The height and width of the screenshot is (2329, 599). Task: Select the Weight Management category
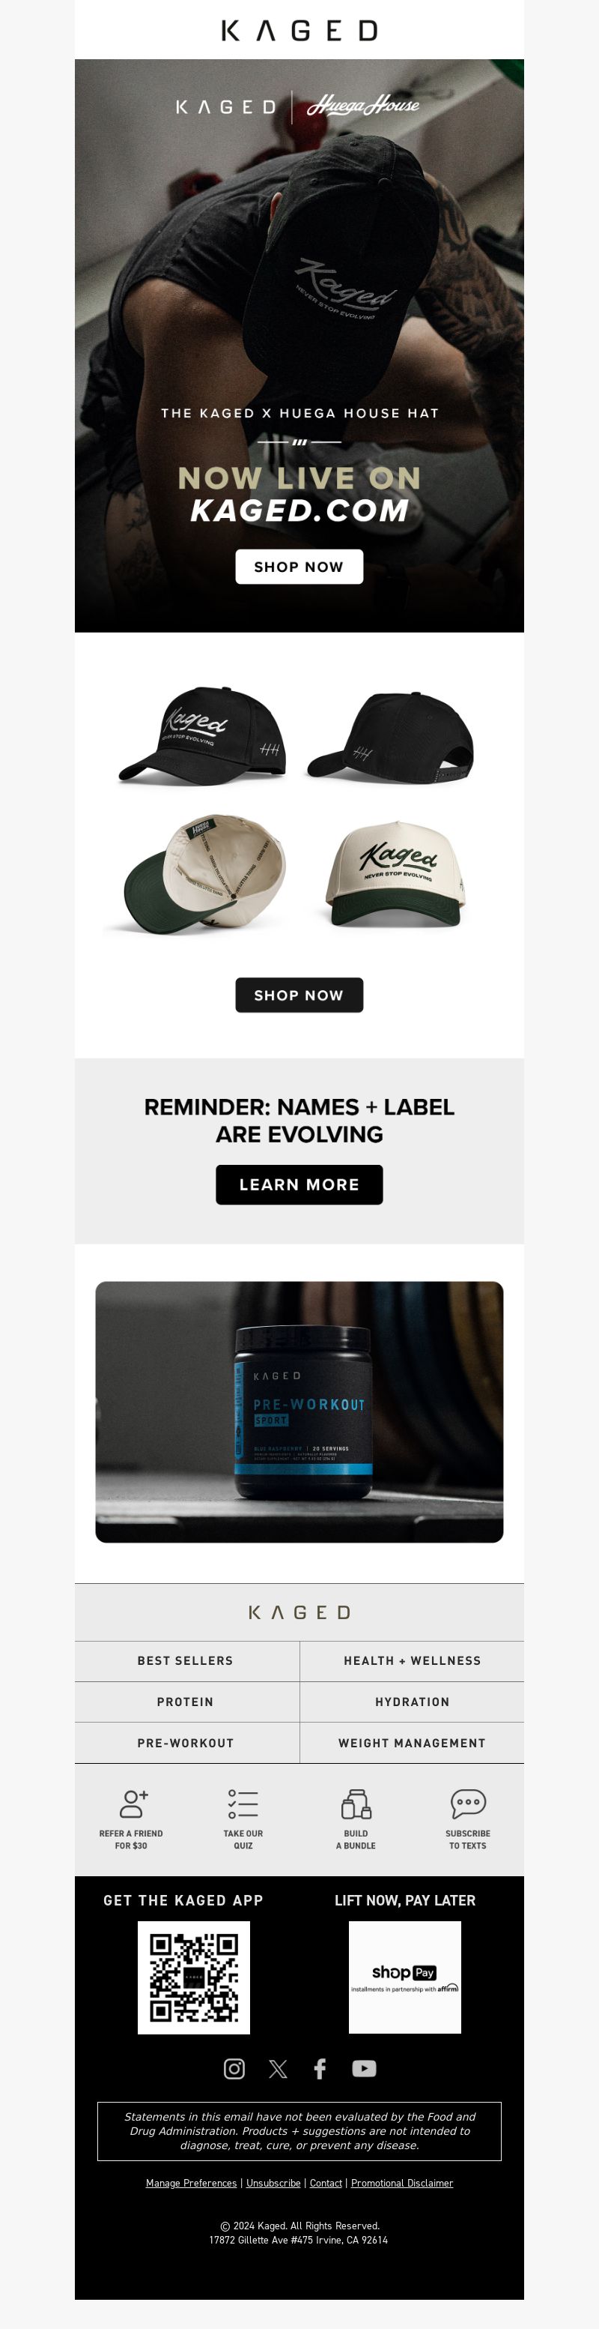point(412,1743)
